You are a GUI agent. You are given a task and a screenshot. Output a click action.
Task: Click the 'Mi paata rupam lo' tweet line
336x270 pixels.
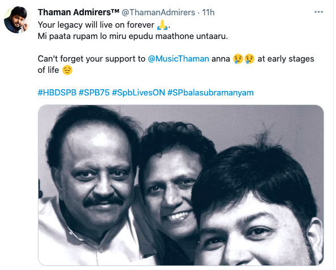133,36
